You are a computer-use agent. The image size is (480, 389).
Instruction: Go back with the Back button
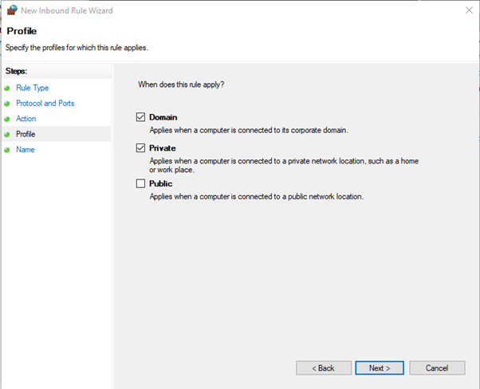(x=324, y=367)
